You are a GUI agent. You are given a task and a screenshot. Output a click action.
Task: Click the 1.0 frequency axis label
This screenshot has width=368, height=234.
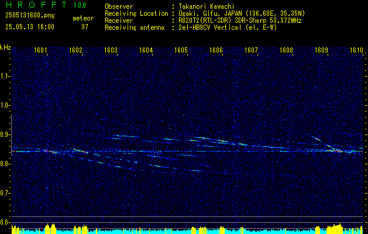(5, 105)
